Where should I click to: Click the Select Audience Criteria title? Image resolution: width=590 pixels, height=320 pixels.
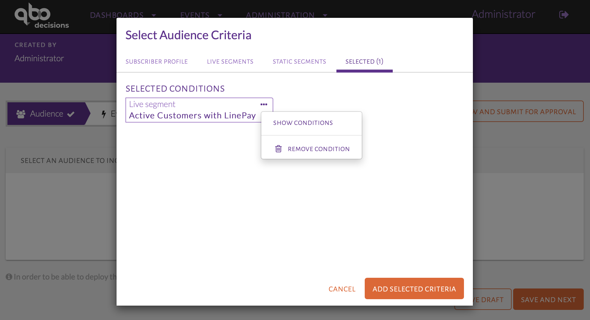188,35
